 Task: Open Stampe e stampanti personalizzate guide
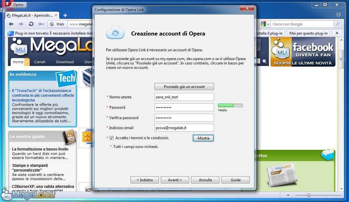30,168
